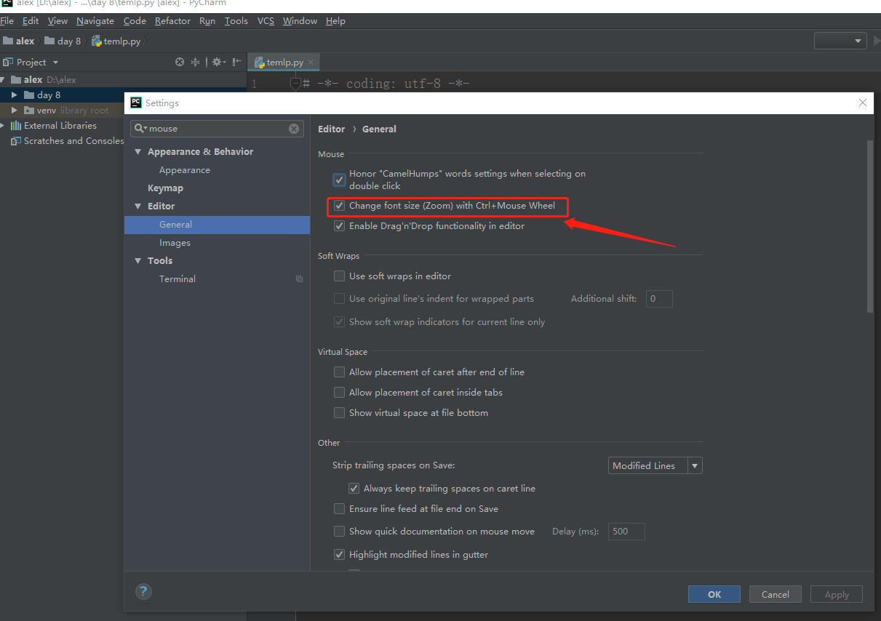
Task: Select Images settings page
Action: point(175,243)
